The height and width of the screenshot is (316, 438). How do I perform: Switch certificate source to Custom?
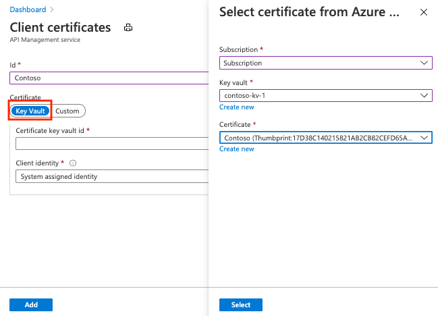coord(67,111)
